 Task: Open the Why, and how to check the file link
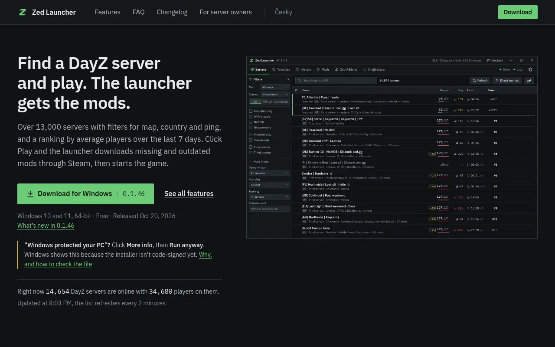118,259
